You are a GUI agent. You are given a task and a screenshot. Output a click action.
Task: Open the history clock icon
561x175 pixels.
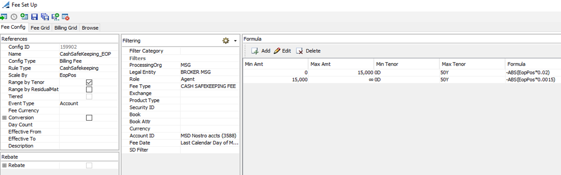click(14, 17)
